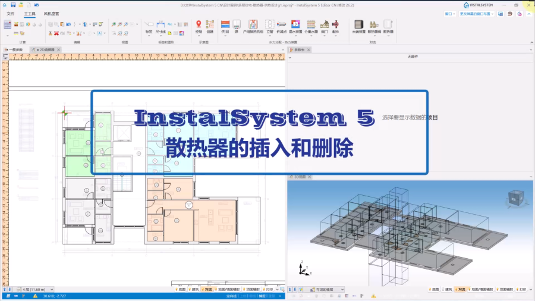Click the warning triangle in status bar
This screenshot has width=535, height=301.
[x=35, y=296]
